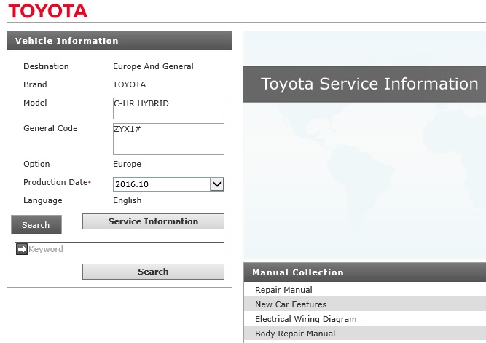Open Electrical Wiring Diagram manual
The width and height of the screenshot is (486, 343).
coord(305,319)
